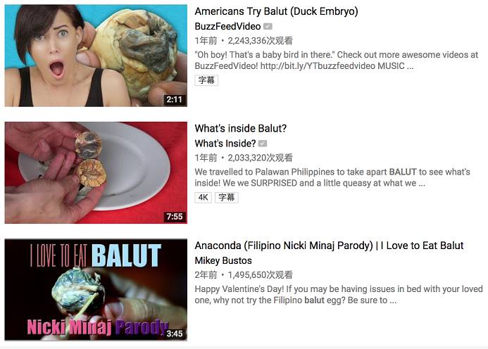Click What's Inside? verified checkmark badge
The height and width of the screenshot is (349, 488).
(x=263, y=144)
